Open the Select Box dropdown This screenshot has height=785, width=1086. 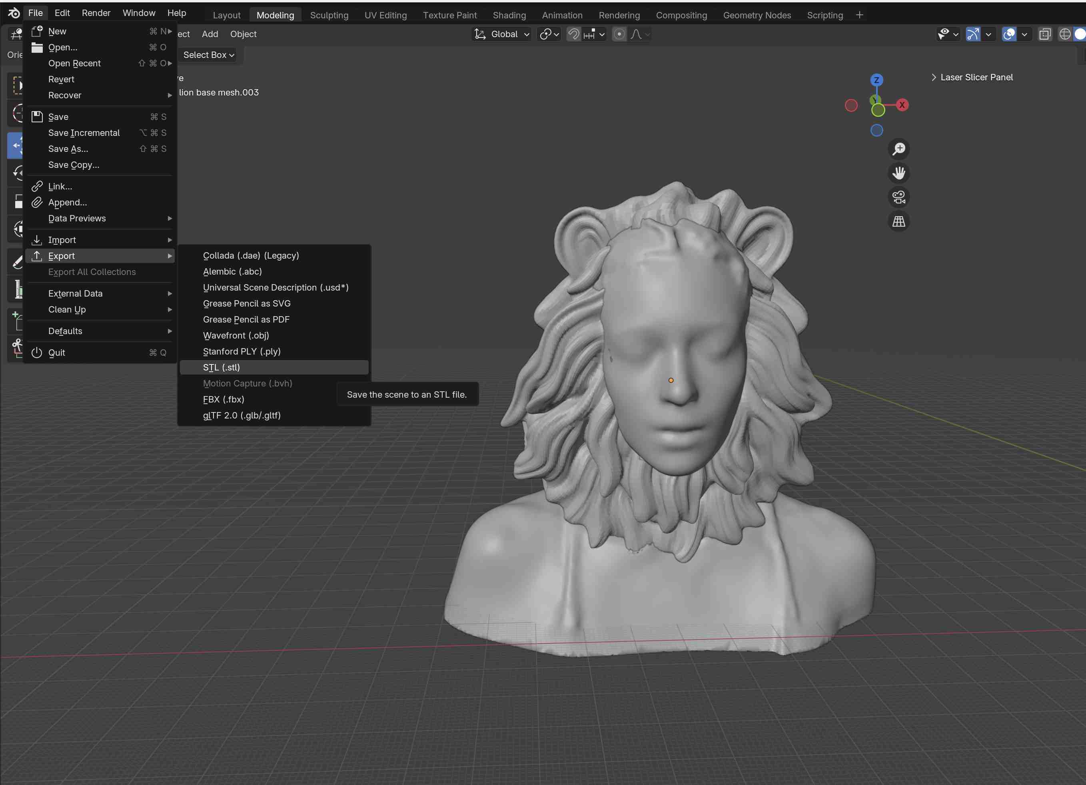208,55
